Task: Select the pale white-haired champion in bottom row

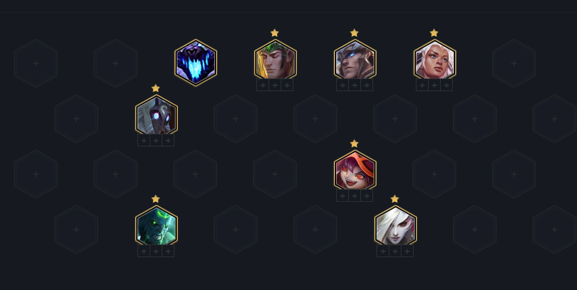Action: click(396, 225)
